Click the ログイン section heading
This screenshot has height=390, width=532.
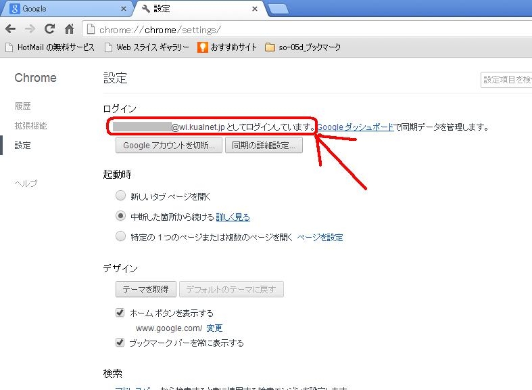pyautogui.click(x=120, y=109)
